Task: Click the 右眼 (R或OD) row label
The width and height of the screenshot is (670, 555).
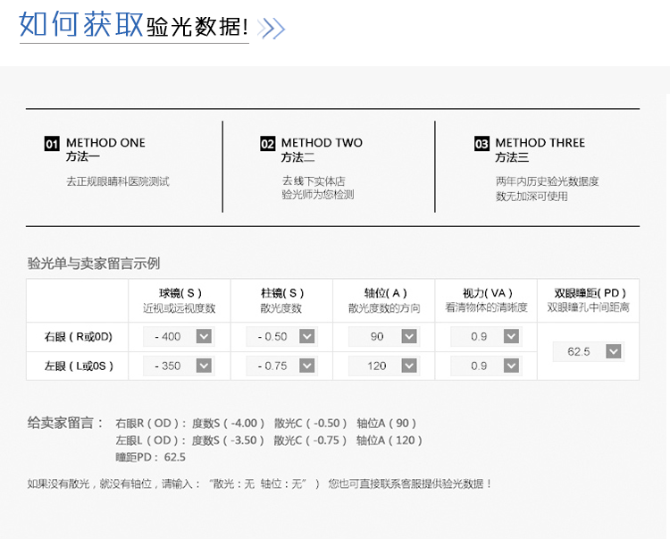Action: [x=79, y=337]
